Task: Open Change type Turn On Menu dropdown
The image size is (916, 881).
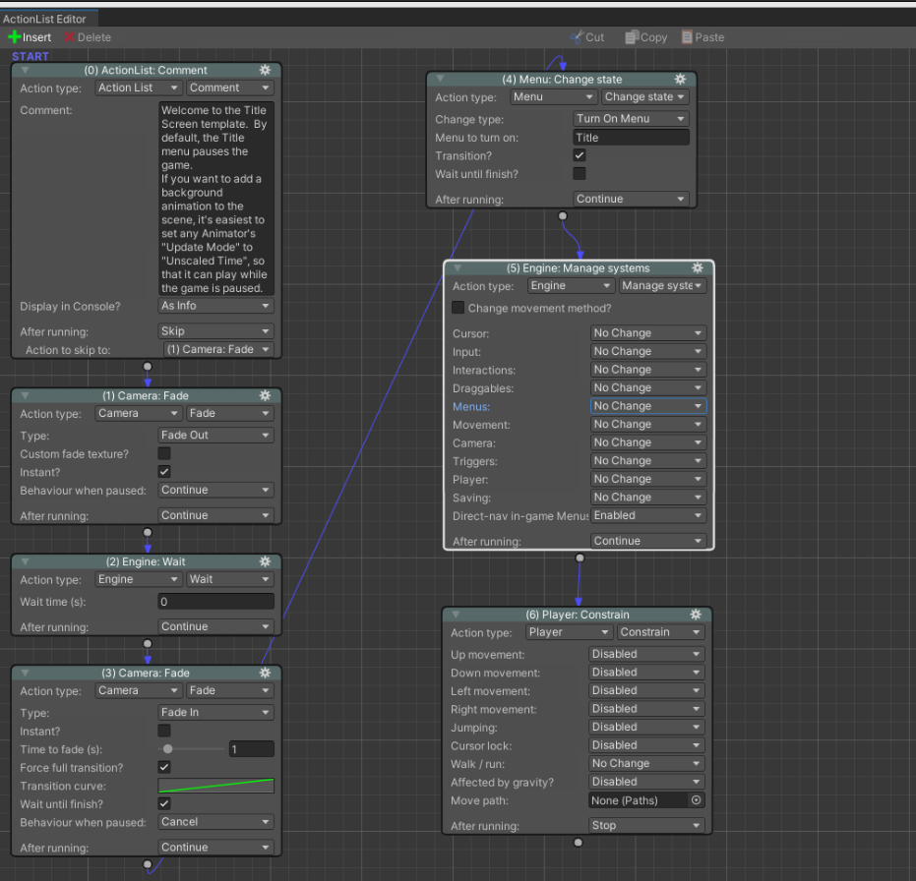Action: pos(631,119)
